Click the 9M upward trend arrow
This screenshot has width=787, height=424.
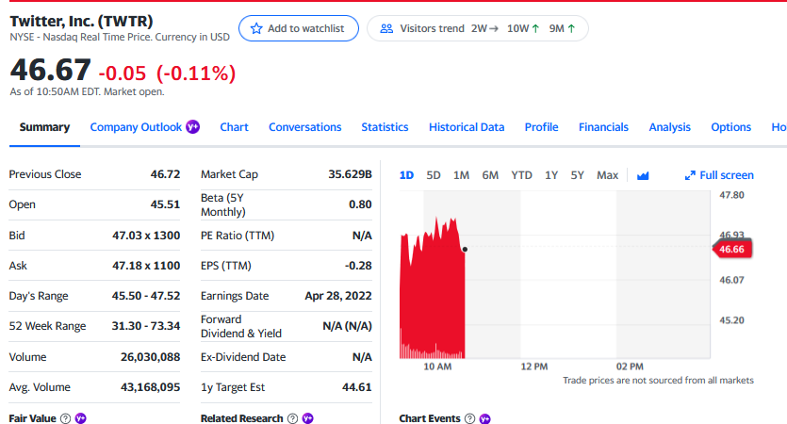571,28
